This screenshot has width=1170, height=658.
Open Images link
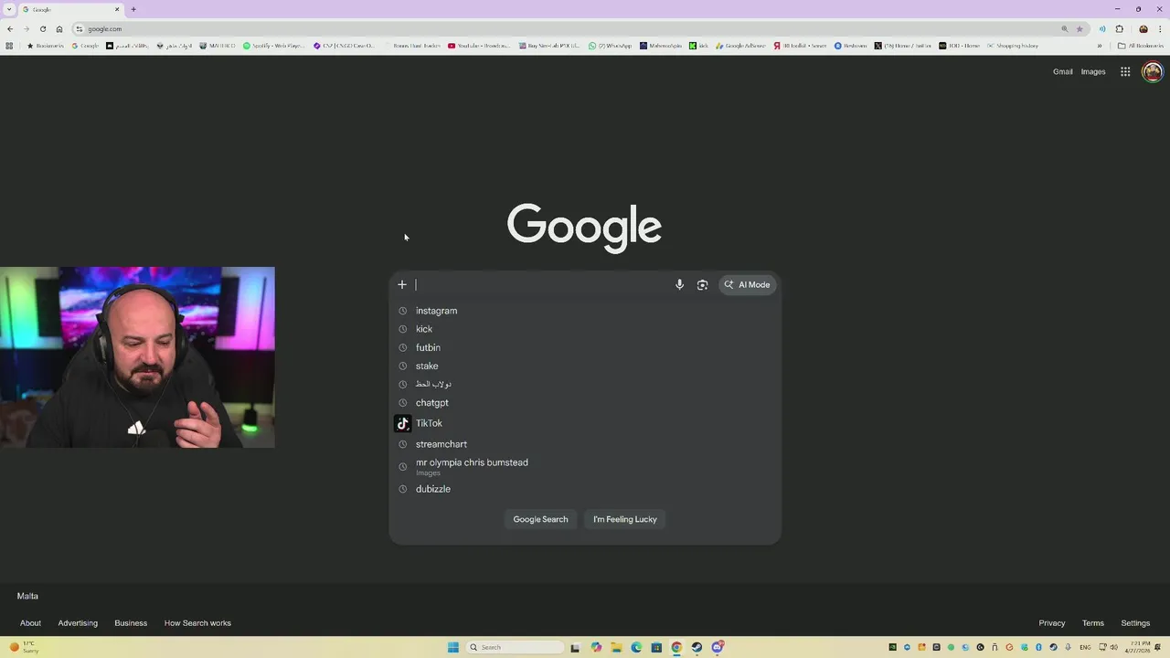1093,71
